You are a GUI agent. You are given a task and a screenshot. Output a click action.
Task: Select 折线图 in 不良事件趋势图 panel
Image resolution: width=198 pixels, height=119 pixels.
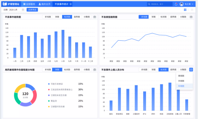[47, 17]
